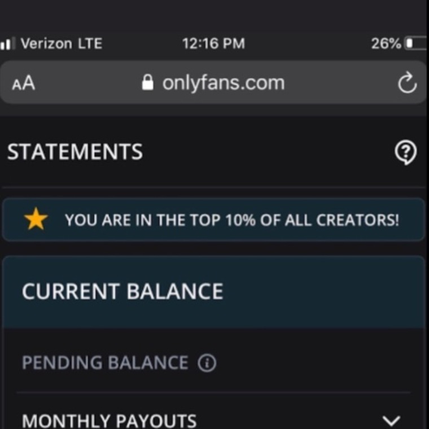Open the Statements help question mark

coord(406,152)
